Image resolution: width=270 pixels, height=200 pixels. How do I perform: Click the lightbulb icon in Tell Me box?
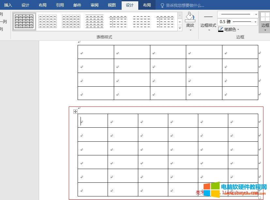point(162,6)
